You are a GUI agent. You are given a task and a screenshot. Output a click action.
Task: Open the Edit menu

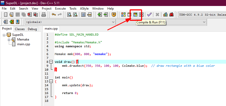click(13, 9)
